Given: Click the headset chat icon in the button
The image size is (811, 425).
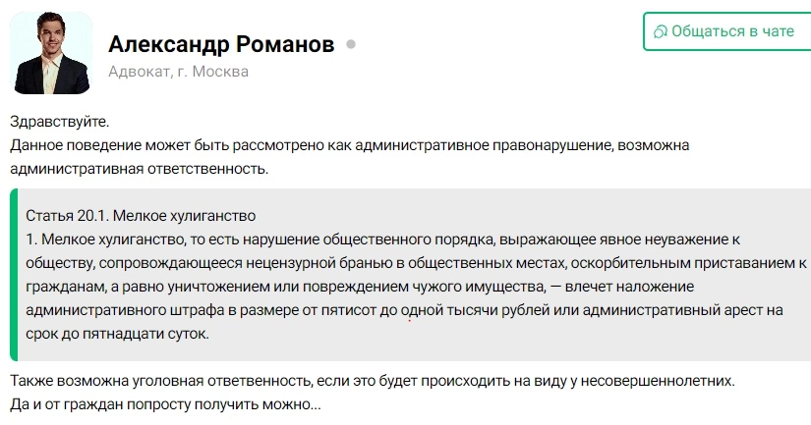Looking at the screenshot, I should pos(660,32).
